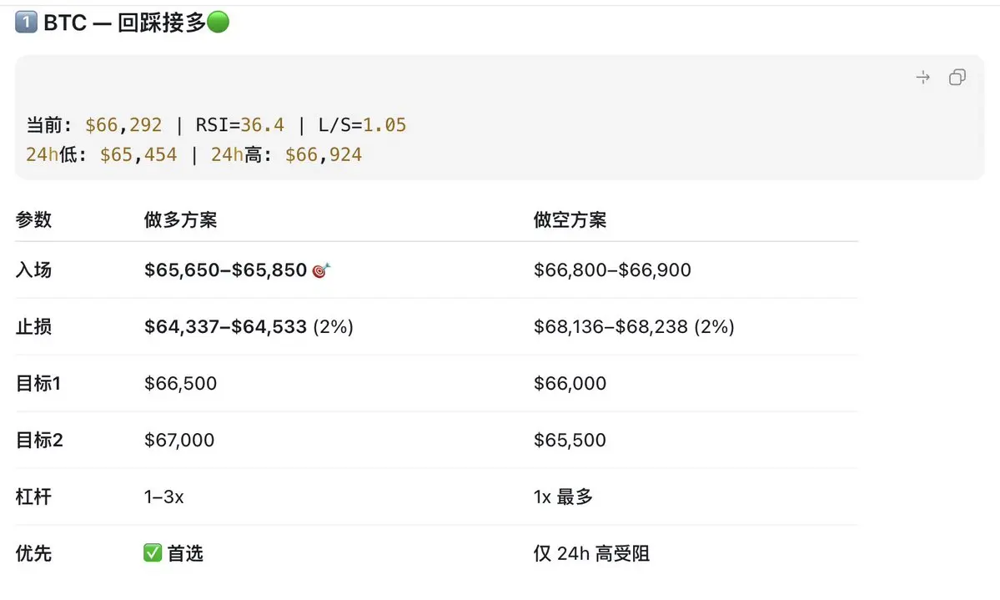This screenshot has height=600, width=1000.
Task: Click the 参数 column header
Action: click(x=34, y=219)
